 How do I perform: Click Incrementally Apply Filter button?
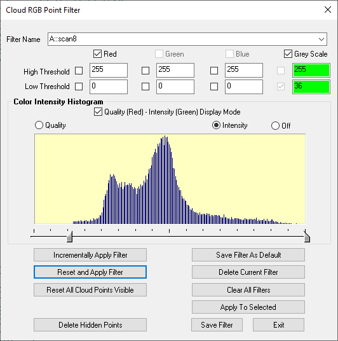click(x=90, y=255)
